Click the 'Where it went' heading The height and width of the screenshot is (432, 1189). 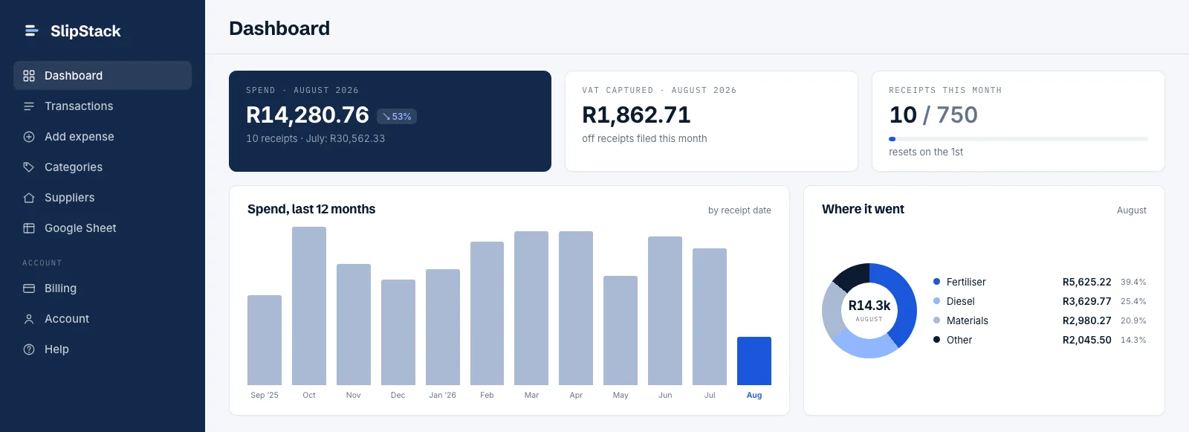click(863, 210)
